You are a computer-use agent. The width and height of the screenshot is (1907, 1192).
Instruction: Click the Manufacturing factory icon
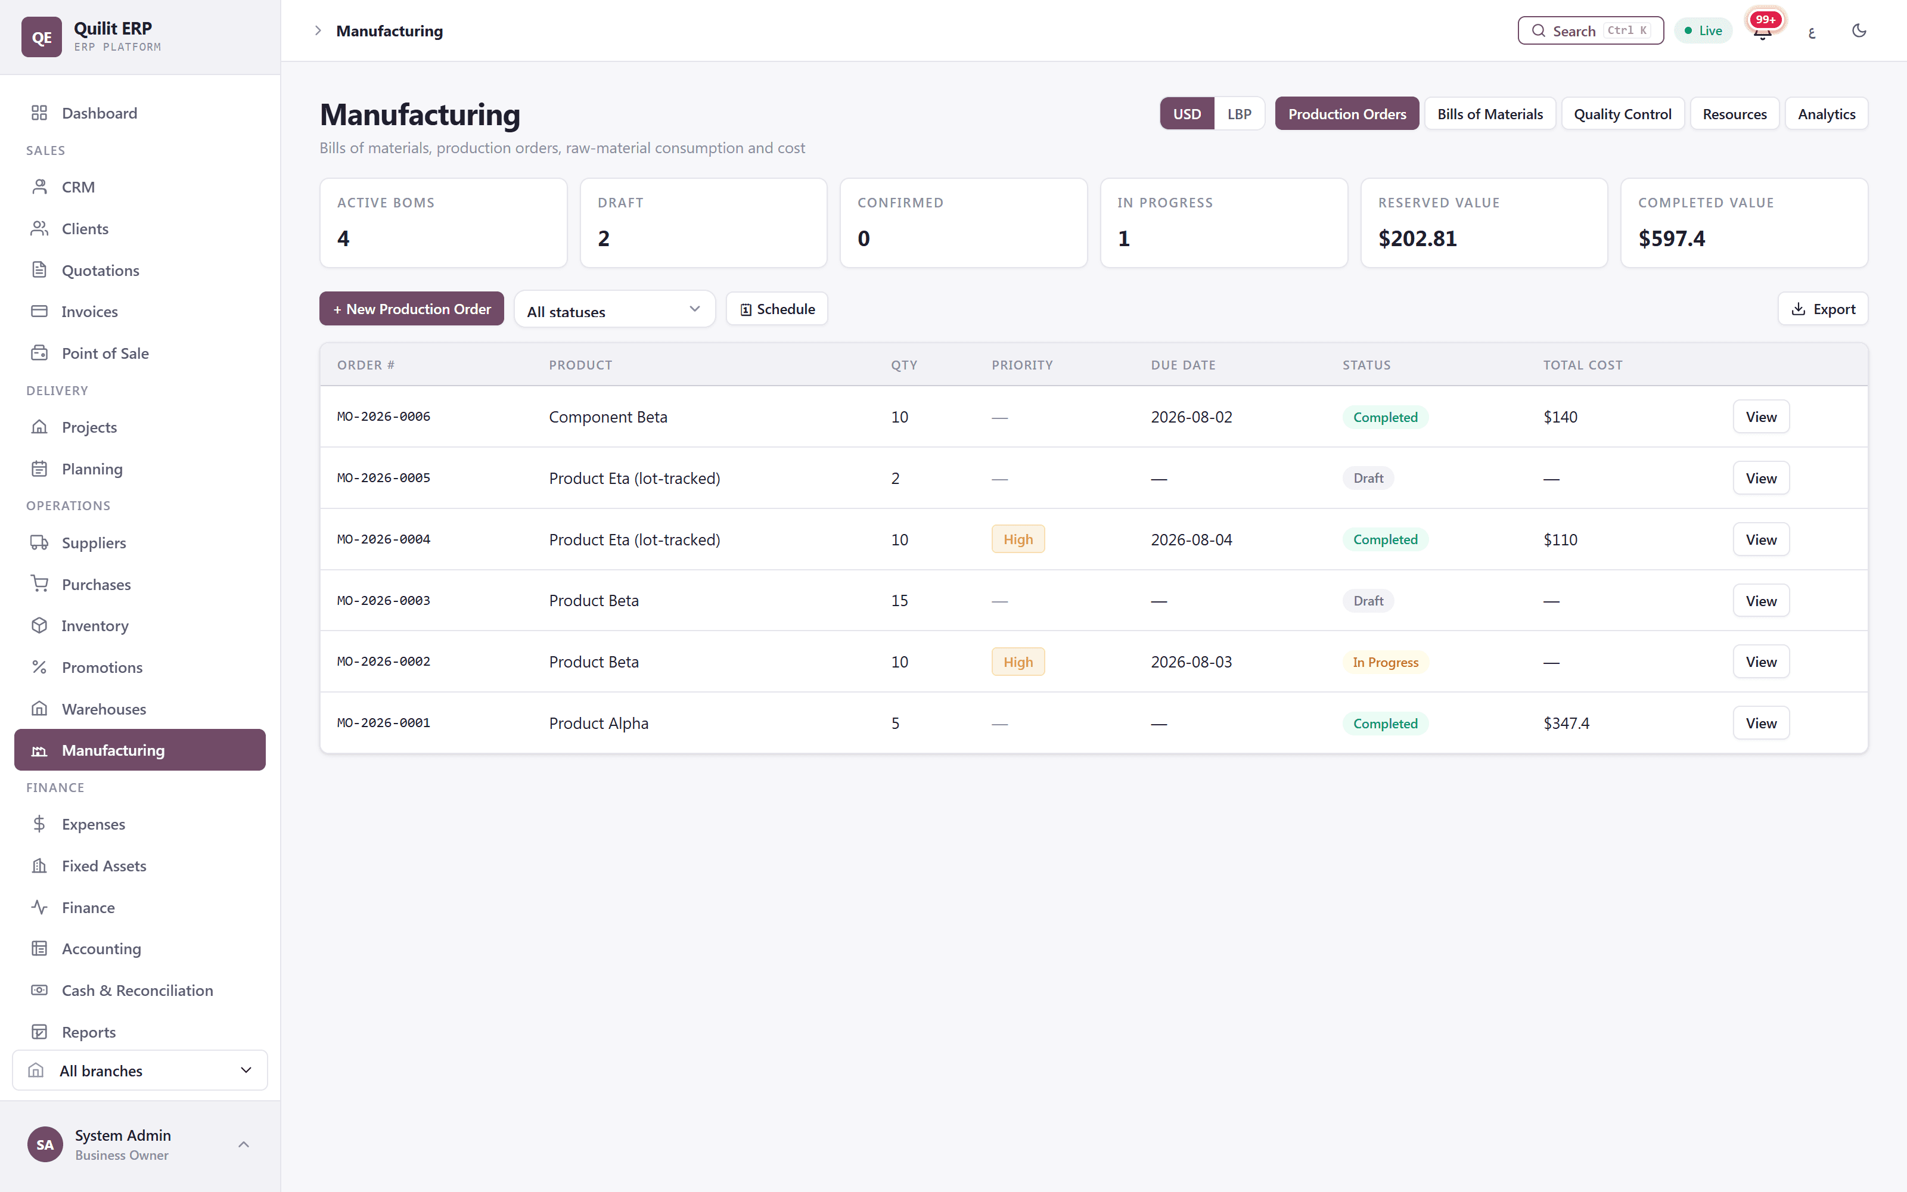pyautogui.click(x=39, y=750)
